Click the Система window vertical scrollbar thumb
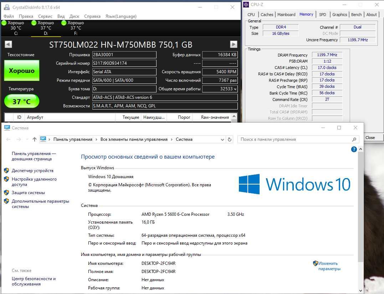384x294 pixels. point(360,207)
